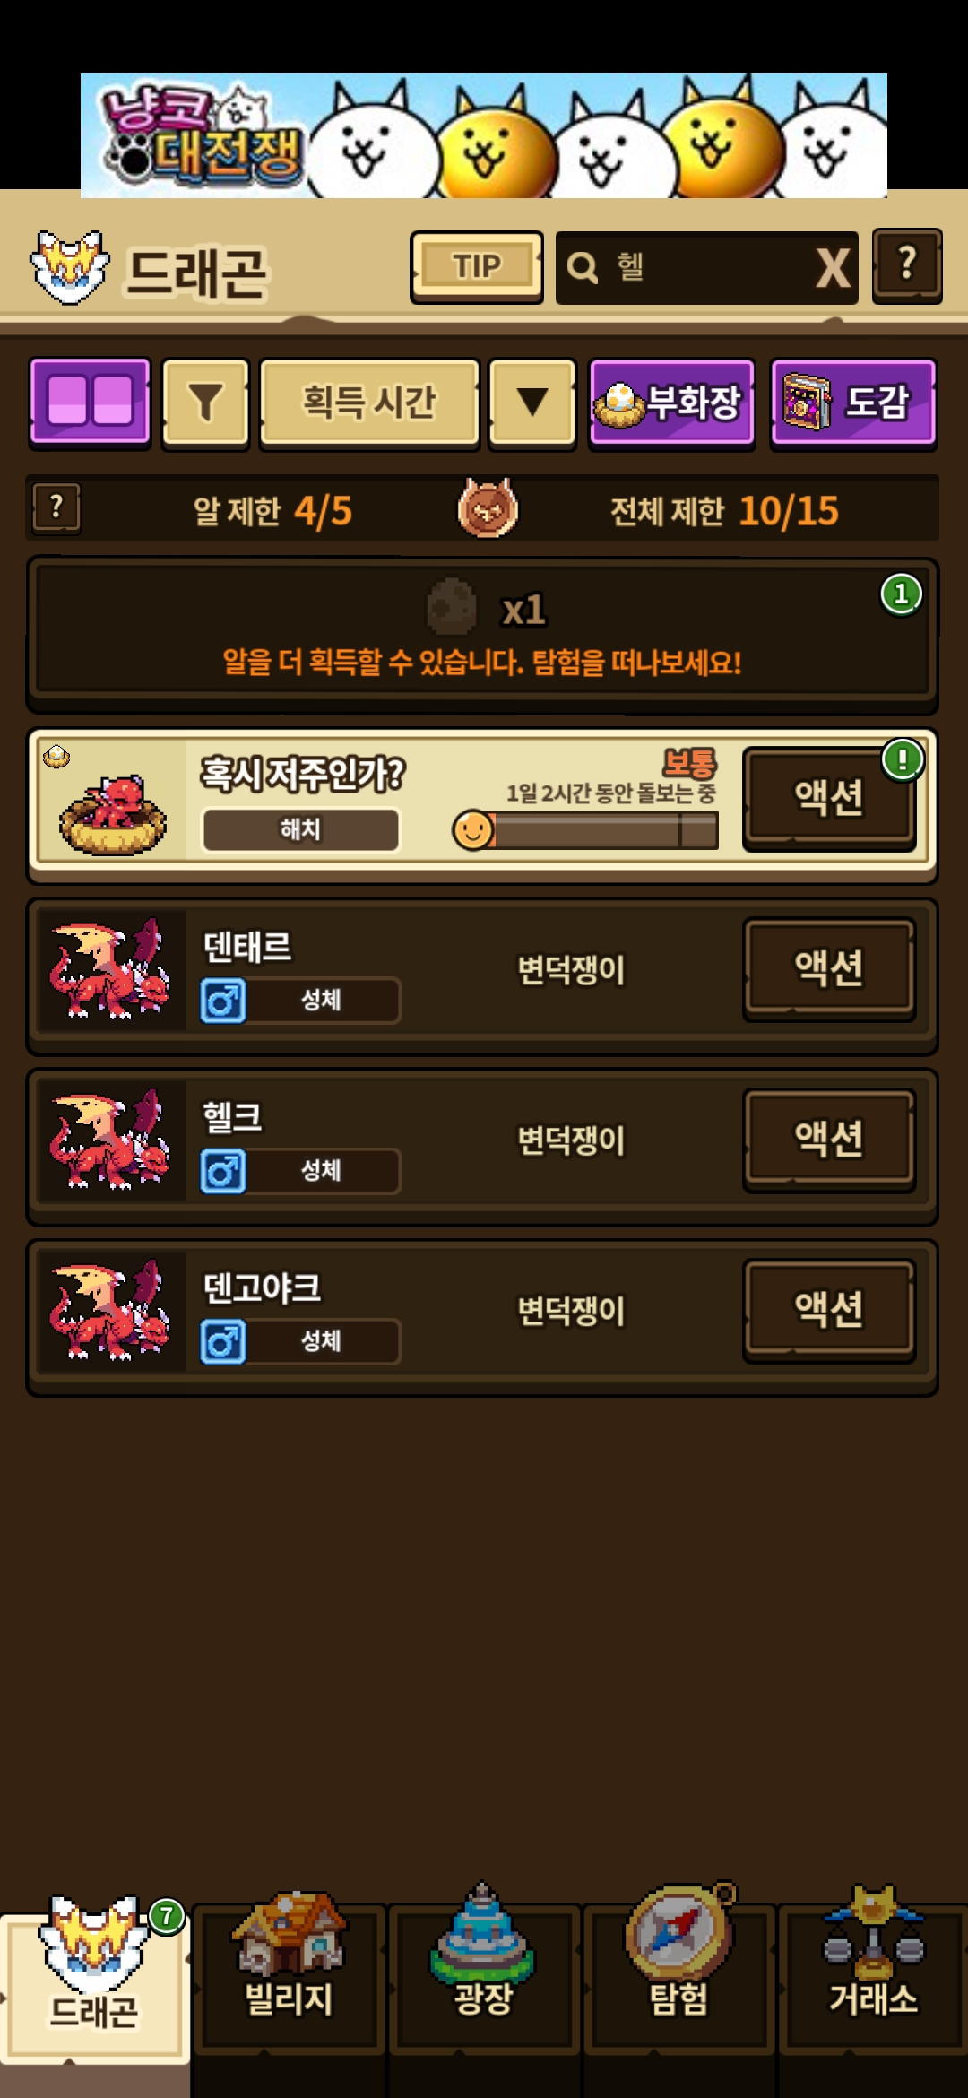Open the egg limit question mark info

(56, 508)
